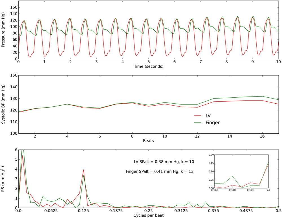Click the 0.125 tick on the spectrum axis
282x218 pixels.
click(x=83, y=211)
